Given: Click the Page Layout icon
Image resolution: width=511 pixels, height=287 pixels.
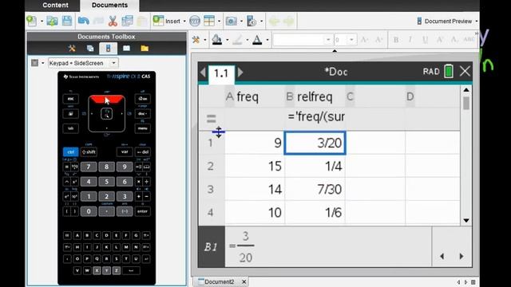Looking at the screenshot, I should click(x=209, y=22).
